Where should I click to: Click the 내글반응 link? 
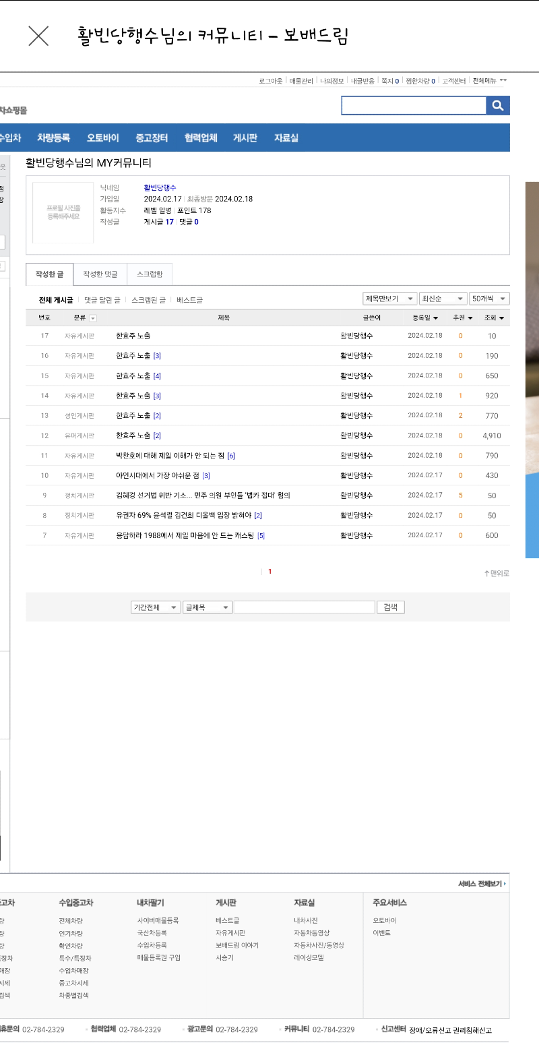(362, 81)
